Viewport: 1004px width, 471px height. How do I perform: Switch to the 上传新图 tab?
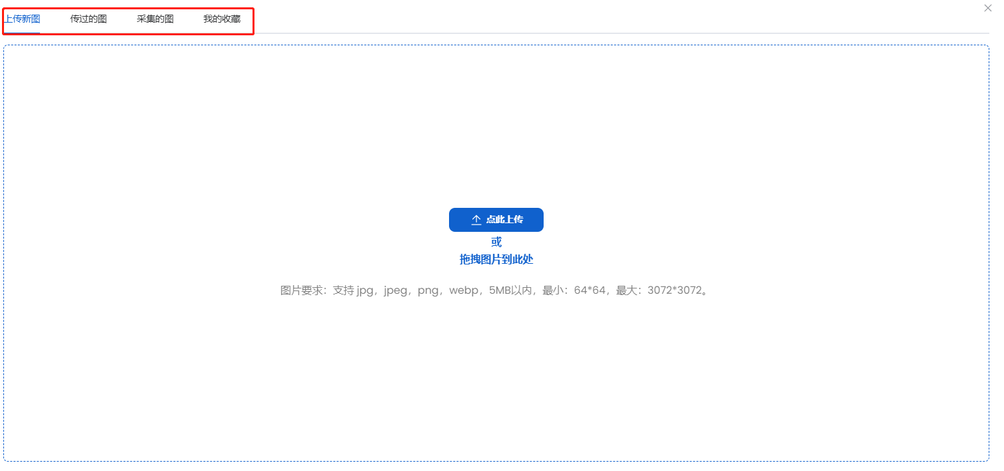(x=22, y=19)
